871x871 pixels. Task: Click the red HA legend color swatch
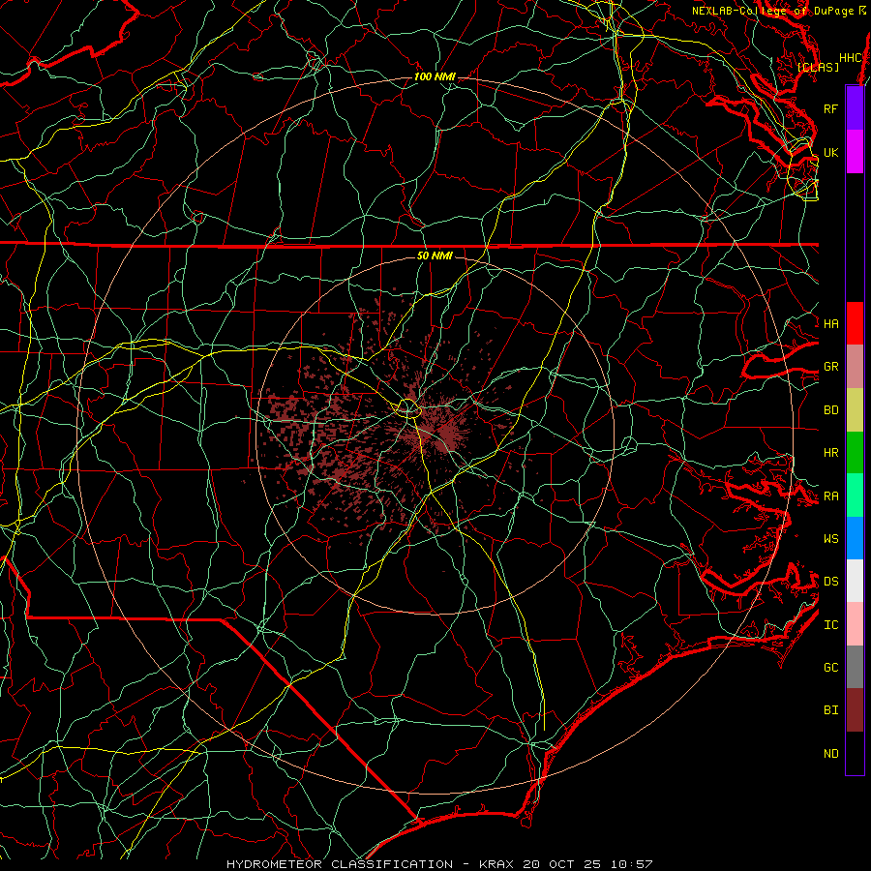tap(855, 323)
